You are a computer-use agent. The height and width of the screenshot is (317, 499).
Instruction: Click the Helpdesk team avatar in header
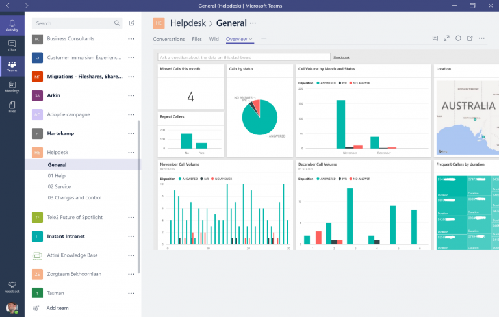click(159, 23)
